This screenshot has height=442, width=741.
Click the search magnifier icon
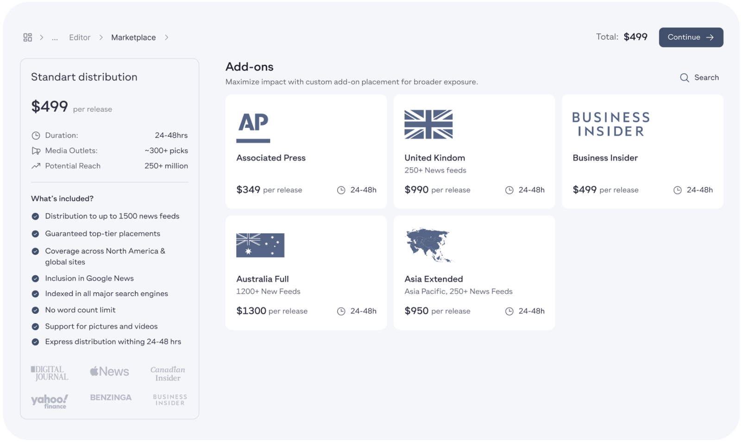point(684,78)
